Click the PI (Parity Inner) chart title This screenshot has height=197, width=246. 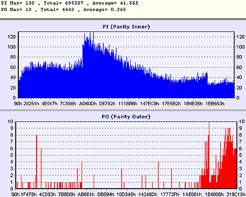tap(126, 27)
